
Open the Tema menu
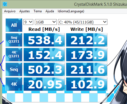point(38,11)
